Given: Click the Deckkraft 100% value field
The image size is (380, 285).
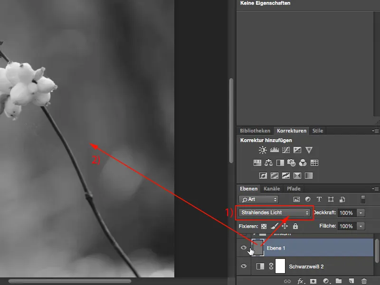Looking at the screenshot, I should click(347, 213).
